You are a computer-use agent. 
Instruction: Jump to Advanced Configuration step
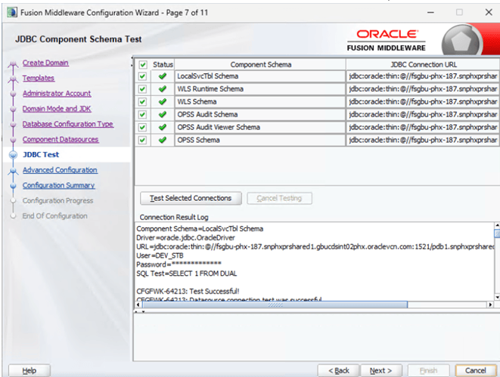pyautogui.click(x=60, y=170)
